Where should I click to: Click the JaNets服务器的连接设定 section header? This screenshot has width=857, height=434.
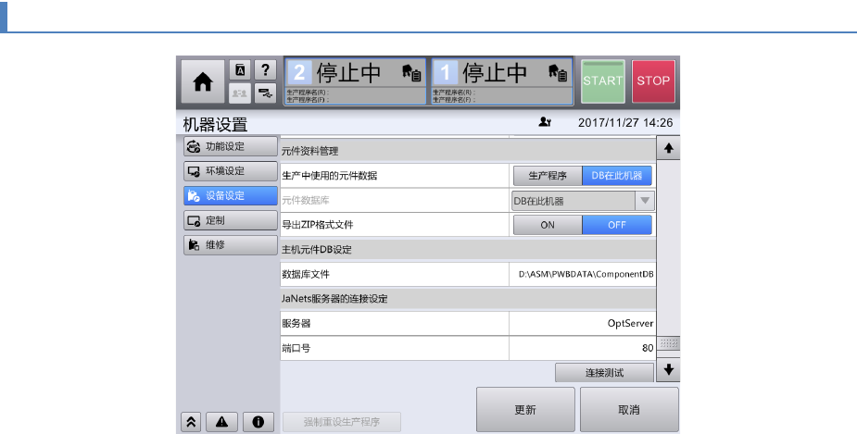tap(468, 299)
